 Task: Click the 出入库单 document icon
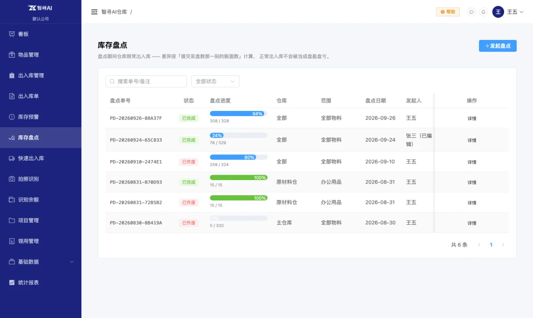point(12,96)
